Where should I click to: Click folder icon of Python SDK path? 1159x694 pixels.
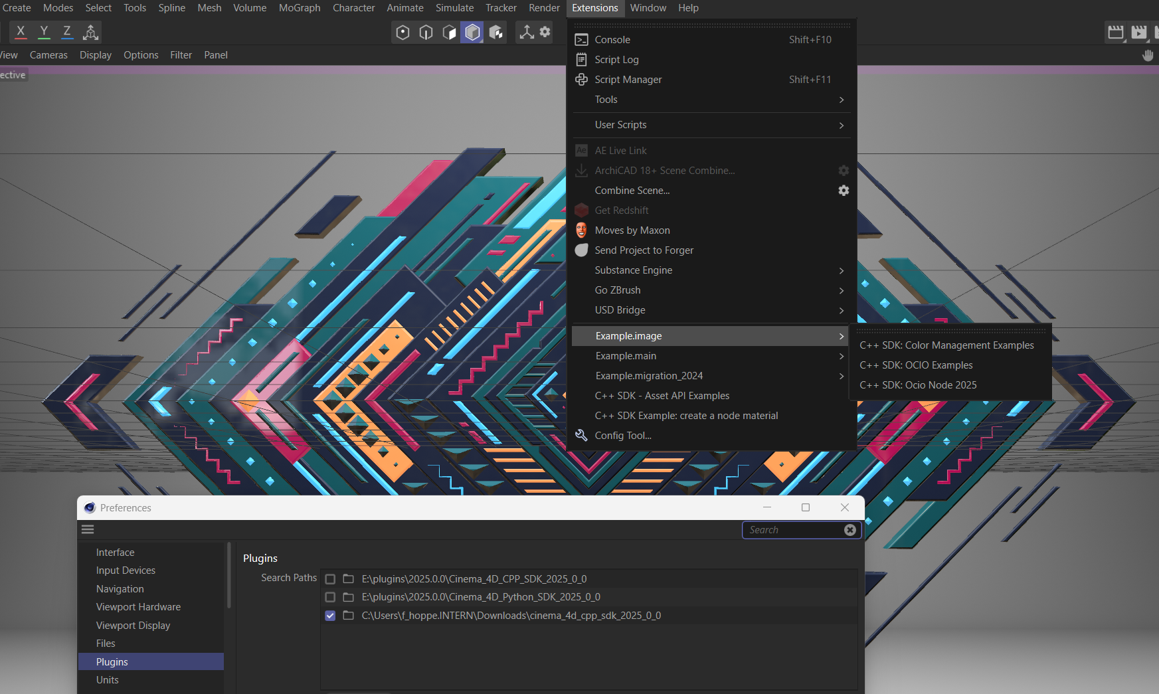[348, 597]
